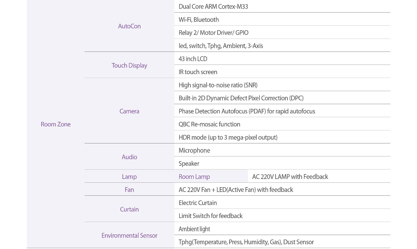Click the Limit Switch for feedback row
The image size is (417, 249).
click(x=210, y=216)
